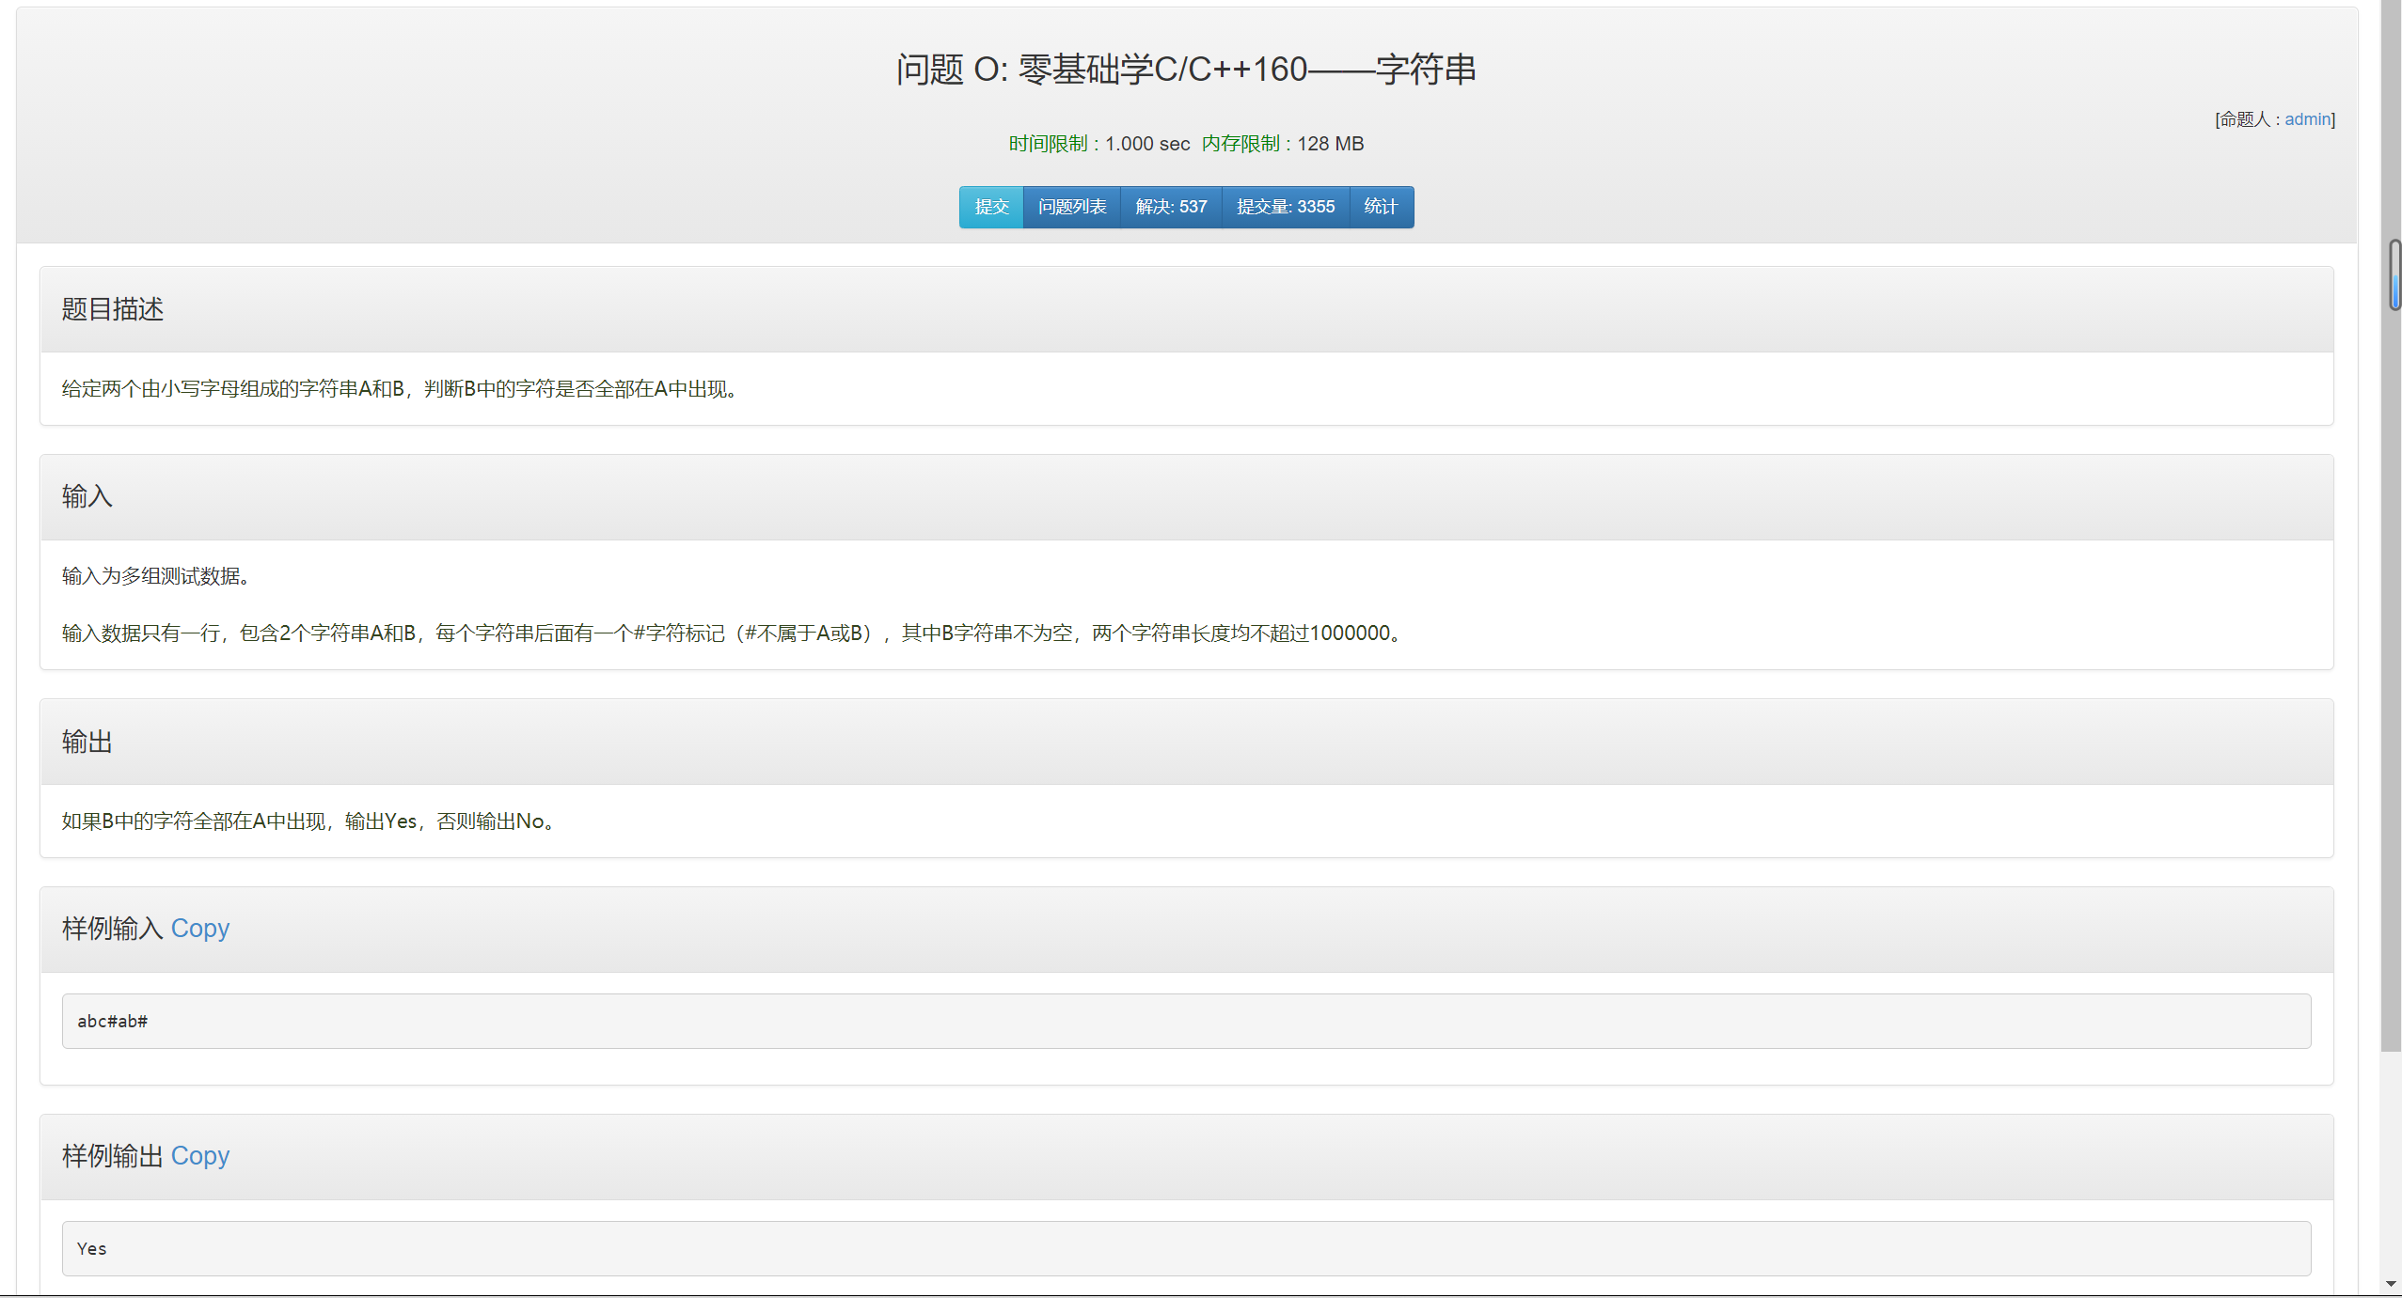
Task: Copy the sample input via Copy link
Action: 199,929
